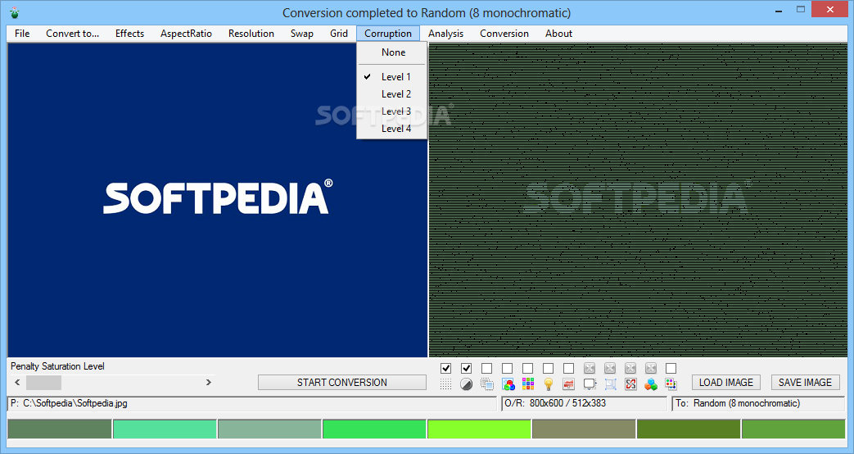Click the Penalty Saturation scrollbar thumb
The image size is (854, 454).
point(43,383)
